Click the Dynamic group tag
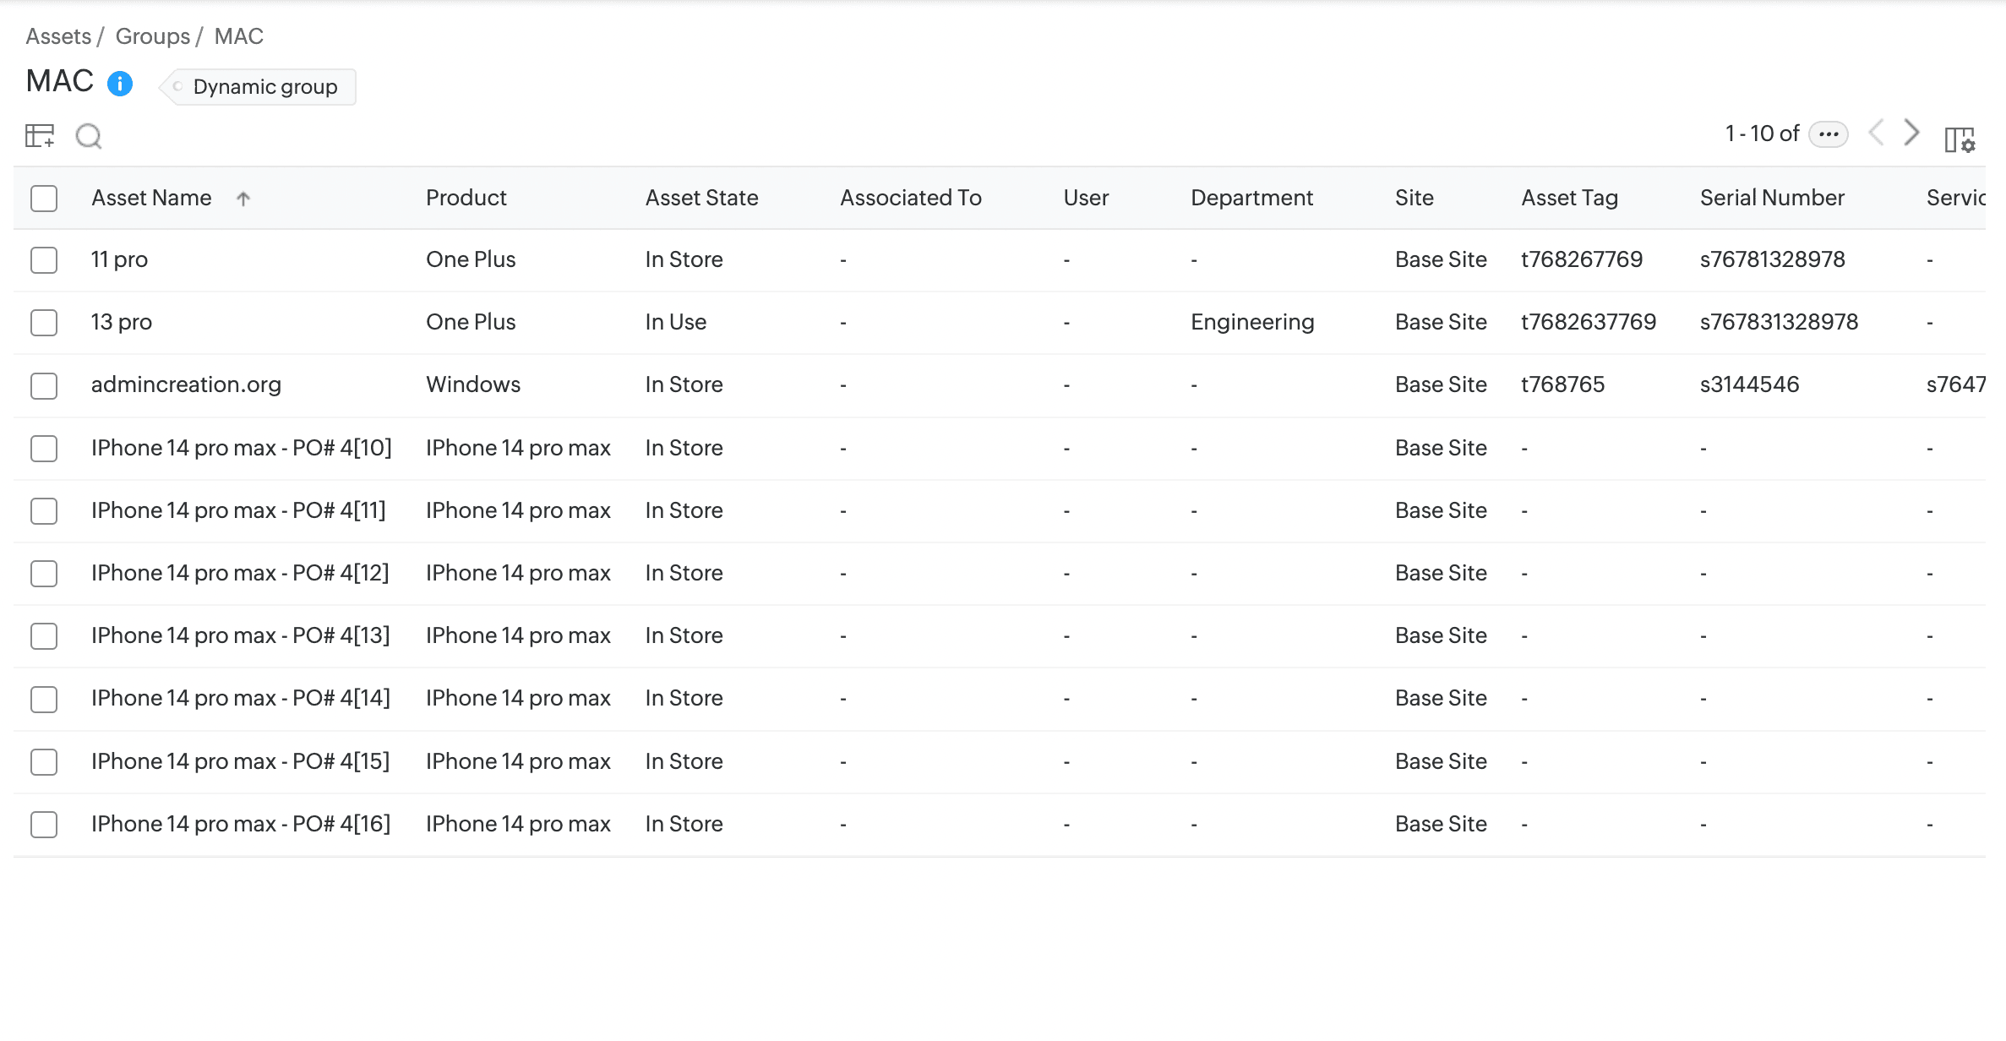Viewport: 2006px width, 1041px height. tap(264, 87)
